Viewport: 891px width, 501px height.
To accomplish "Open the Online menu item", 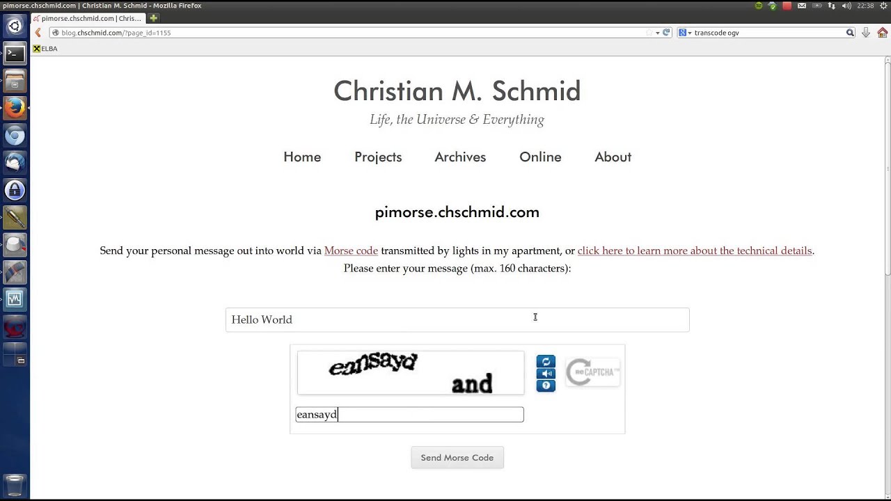I will (x=540, y=157).
